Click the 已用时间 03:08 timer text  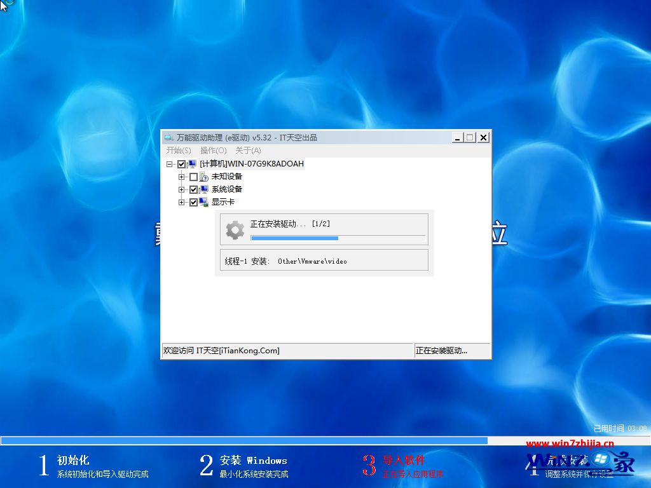pyautogui.click(x=620, y=428)
